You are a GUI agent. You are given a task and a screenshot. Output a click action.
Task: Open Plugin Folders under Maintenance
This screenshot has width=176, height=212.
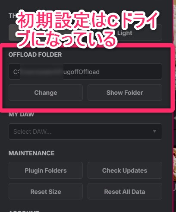pos(46,170)
